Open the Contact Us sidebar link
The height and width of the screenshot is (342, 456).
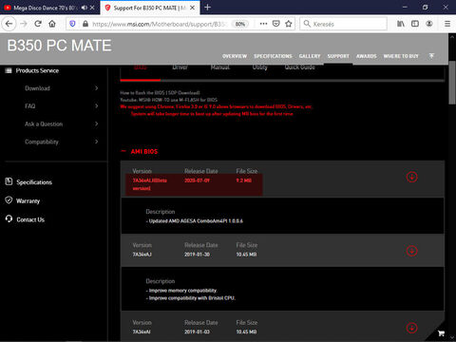click(x=30, y=219)
